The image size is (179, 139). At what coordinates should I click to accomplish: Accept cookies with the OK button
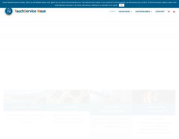[122, 5]
